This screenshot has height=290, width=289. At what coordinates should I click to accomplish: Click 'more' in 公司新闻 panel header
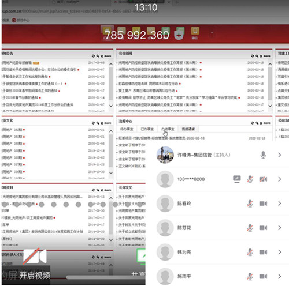[x=267, y=56]
